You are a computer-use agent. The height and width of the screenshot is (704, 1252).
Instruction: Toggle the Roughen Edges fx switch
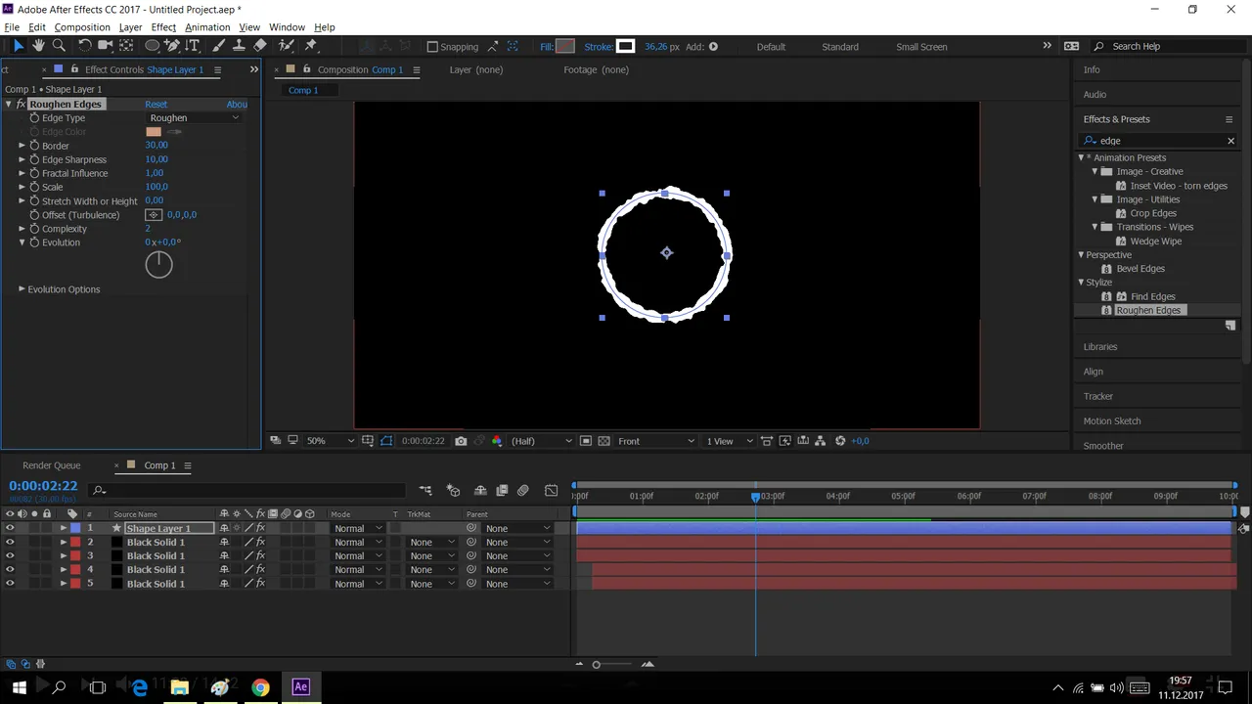click(21, 104)
